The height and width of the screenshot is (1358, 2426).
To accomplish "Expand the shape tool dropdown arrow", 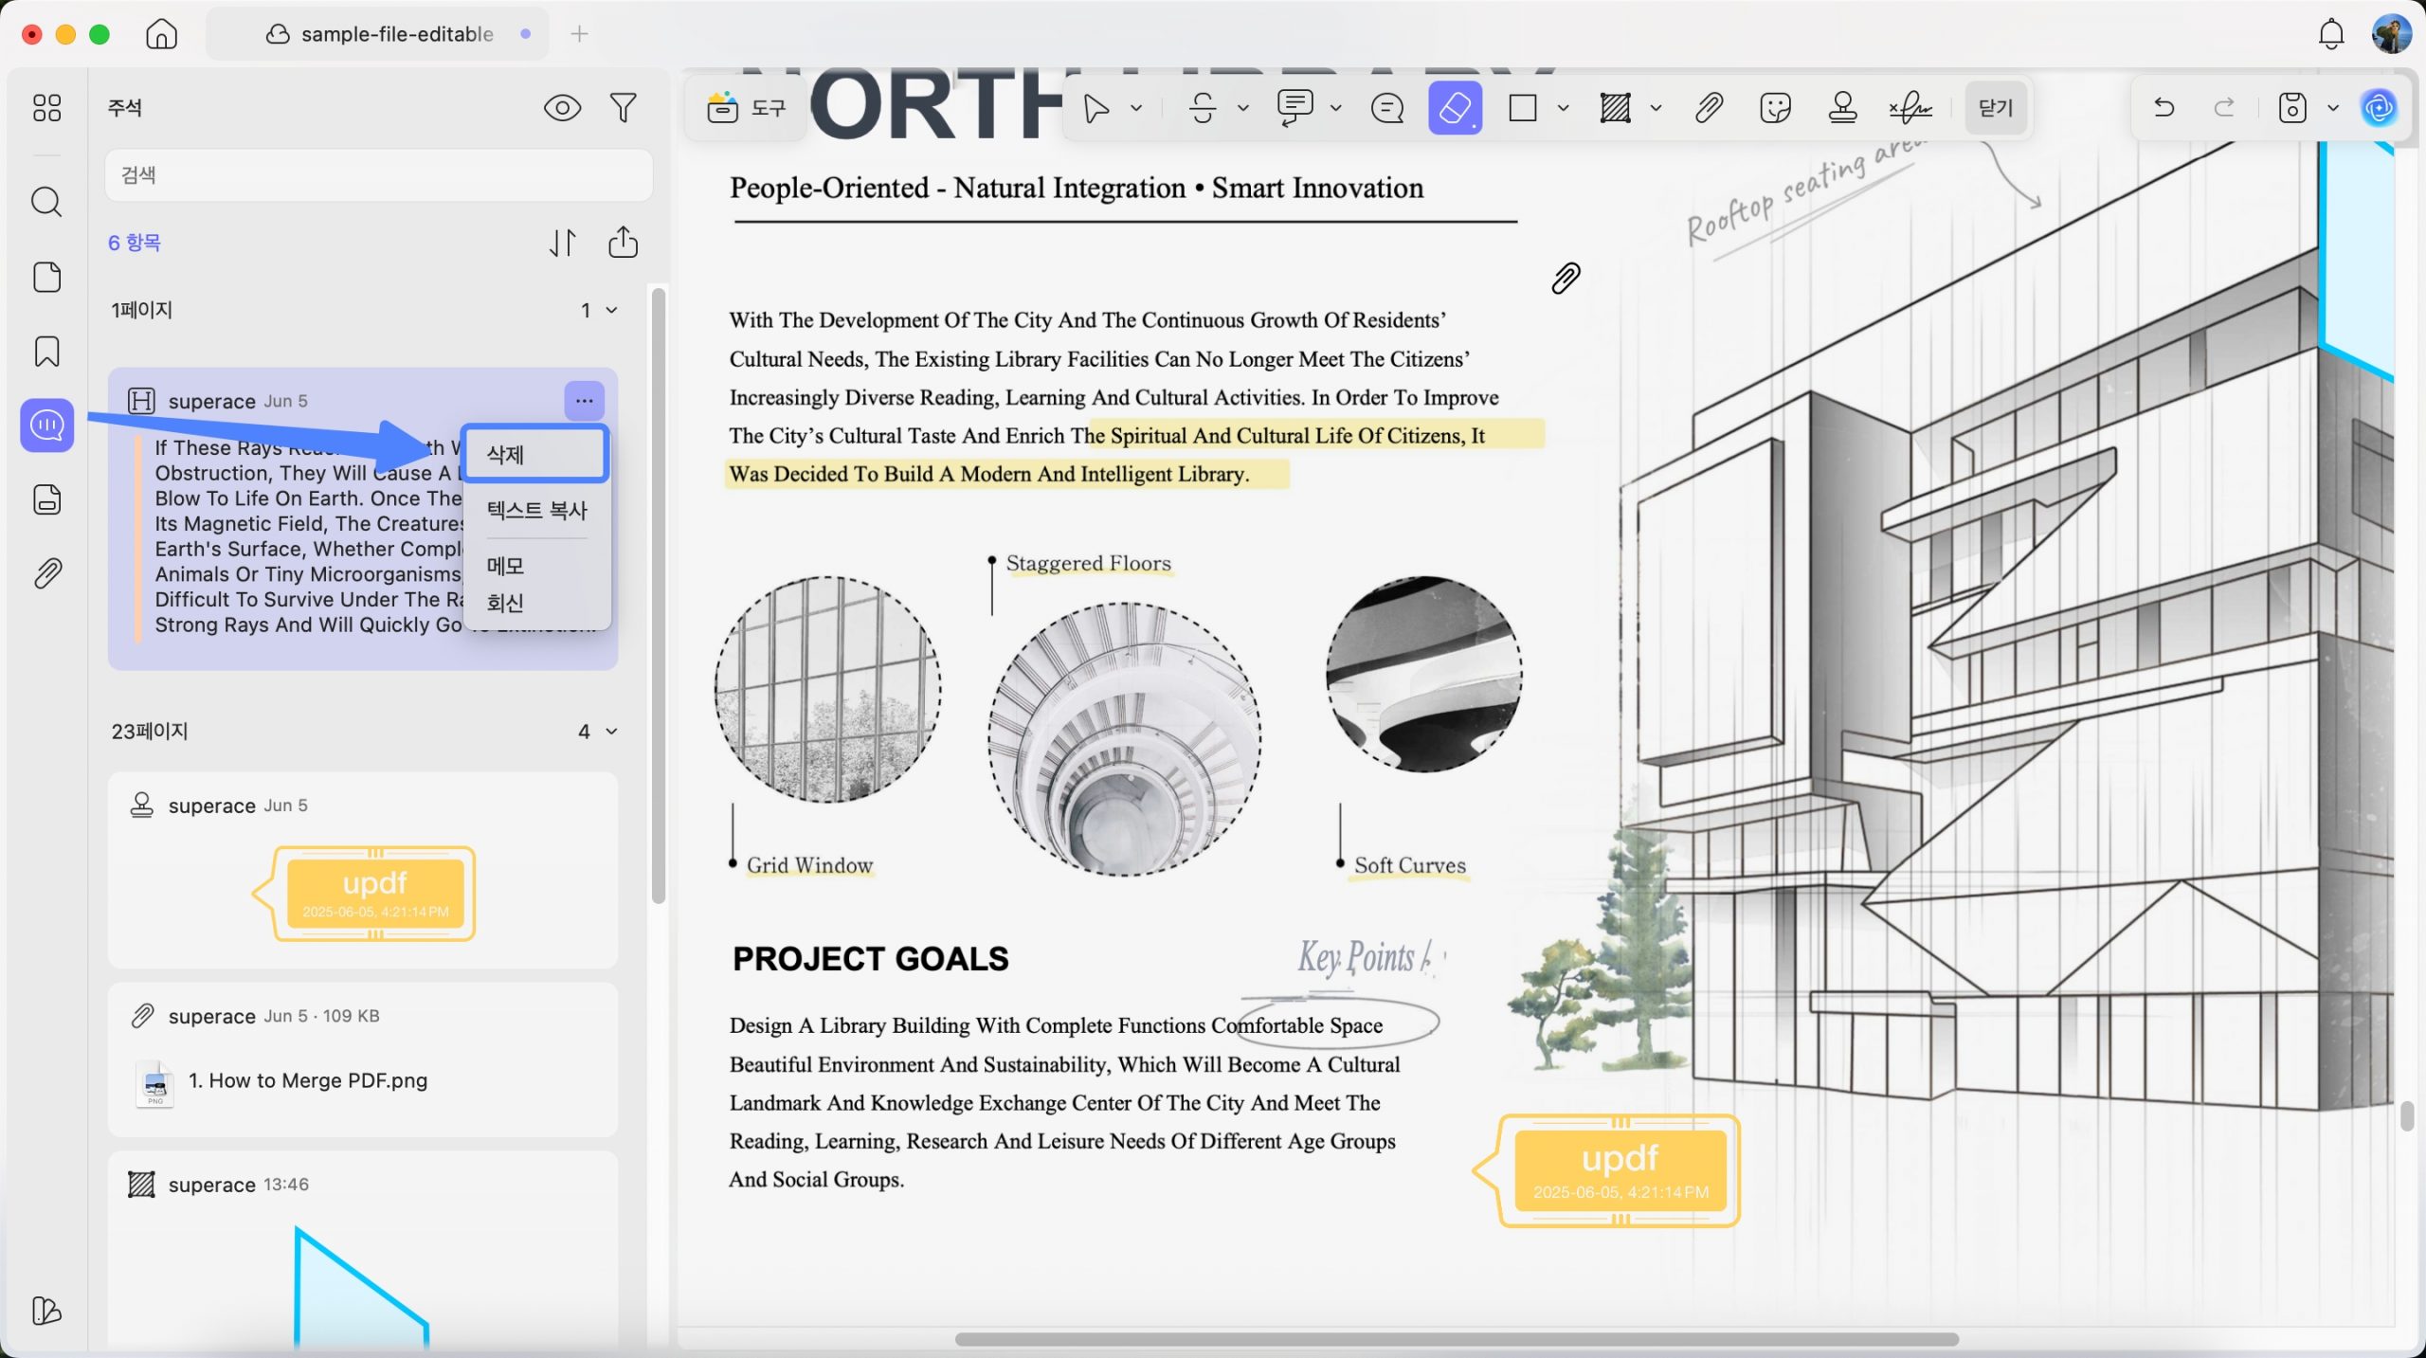I will tap(1564, 108).
